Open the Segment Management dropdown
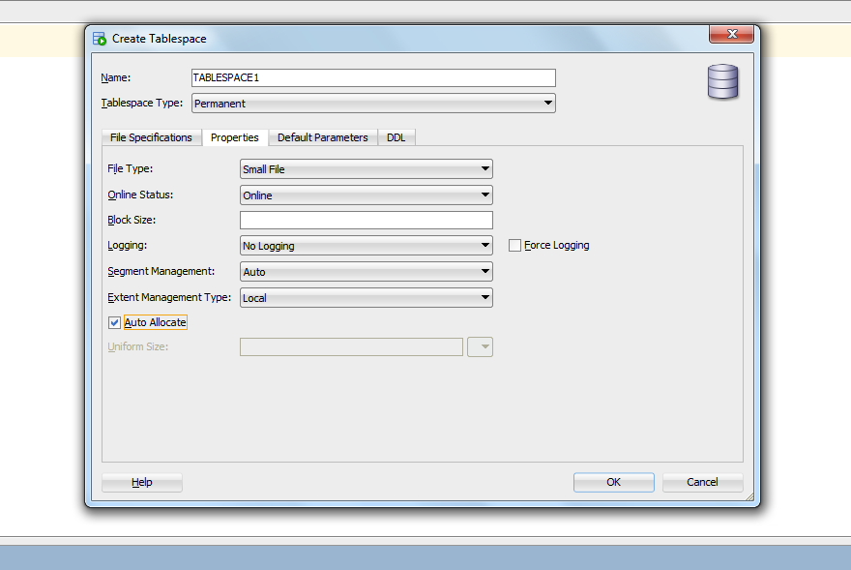Viewport: 851px width, 570px height. pyautogui.click(x=366, y=272)
